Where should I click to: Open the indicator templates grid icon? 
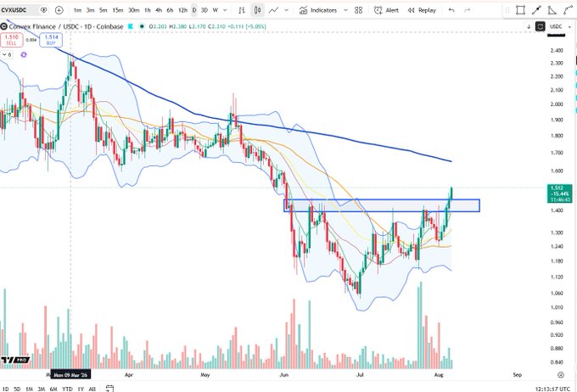point(358,10)
